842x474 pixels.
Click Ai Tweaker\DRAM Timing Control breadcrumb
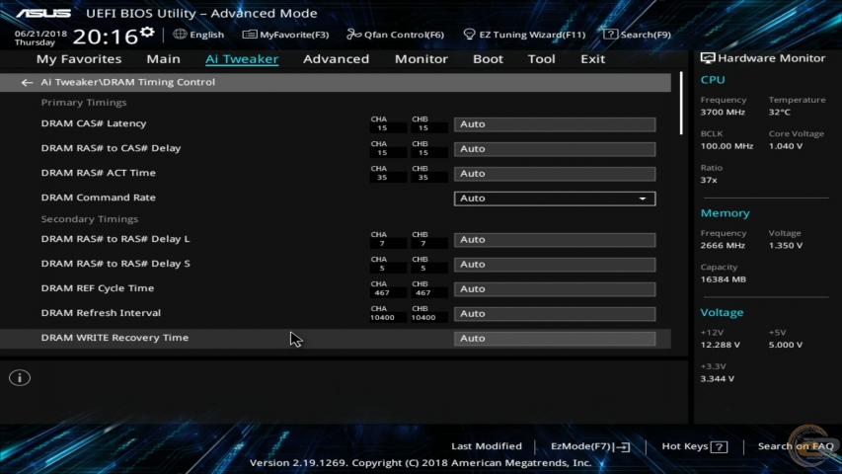[127, 82]
